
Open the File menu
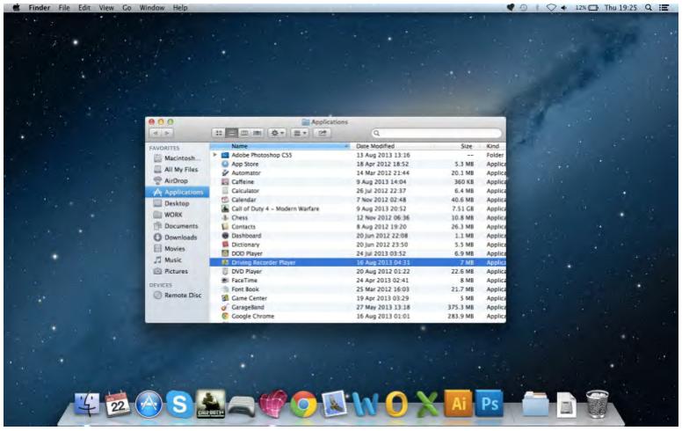pyautogui.click(x=64, y=8)
